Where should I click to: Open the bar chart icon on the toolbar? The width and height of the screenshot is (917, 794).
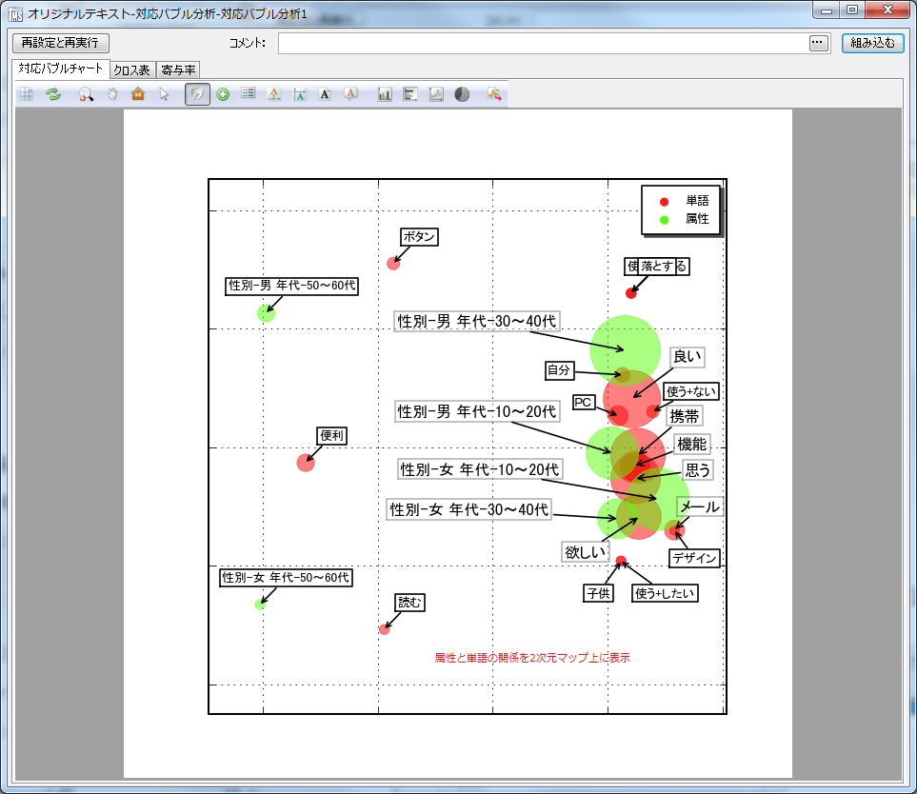coord(384,94)
